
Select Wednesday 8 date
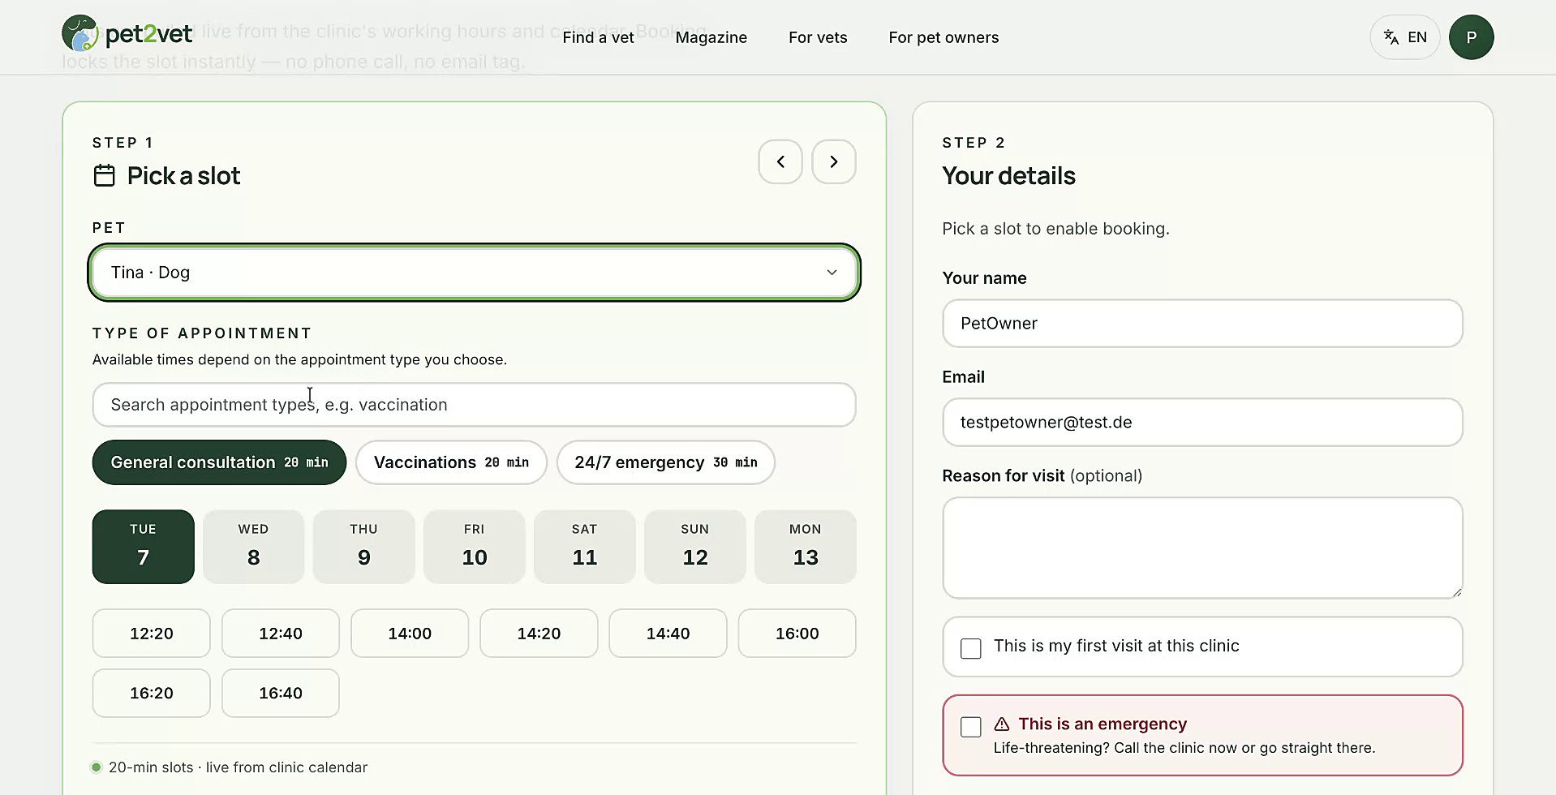coord(254,547)
